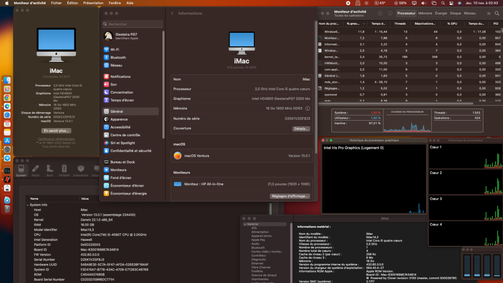Viewport: 503px width, 283px height.
Task: Open Fenêtre menu
Action: pyautogui.click(x=115, y=3)
